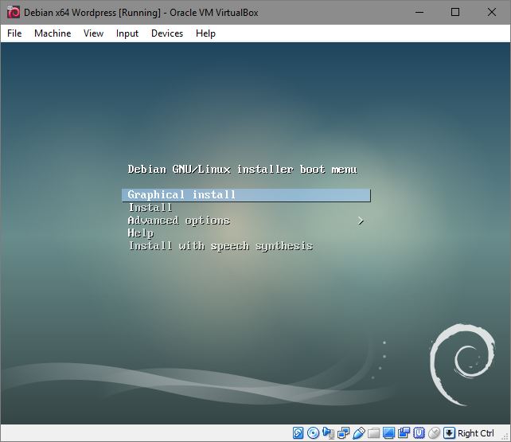Expand the Advanced options submenu arrow
The image size is (511, 442).
361,221
